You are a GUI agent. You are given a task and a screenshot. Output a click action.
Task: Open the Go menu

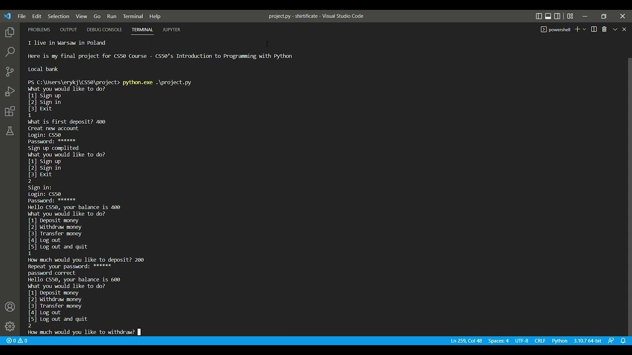click(97, 16)
